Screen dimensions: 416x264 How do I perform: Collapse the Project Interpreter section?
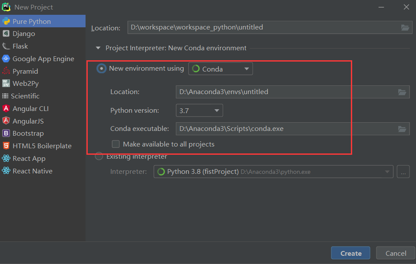pyautogui.click(x=98, y=48)
